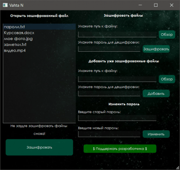Focus the Введите новый пароль field
Screen dimensions: 180x170
pyautogui.click(x=109, y=134)
